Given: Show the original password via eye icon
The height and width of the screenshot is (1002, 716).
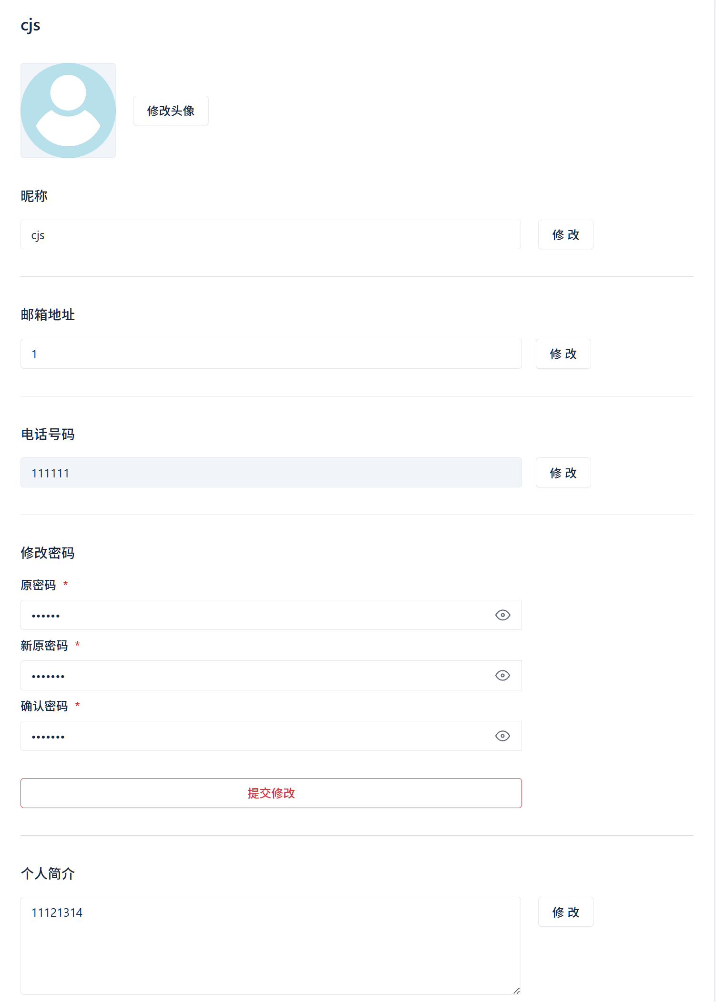Looking at the screenshot, I should click(x=502, y=615).
